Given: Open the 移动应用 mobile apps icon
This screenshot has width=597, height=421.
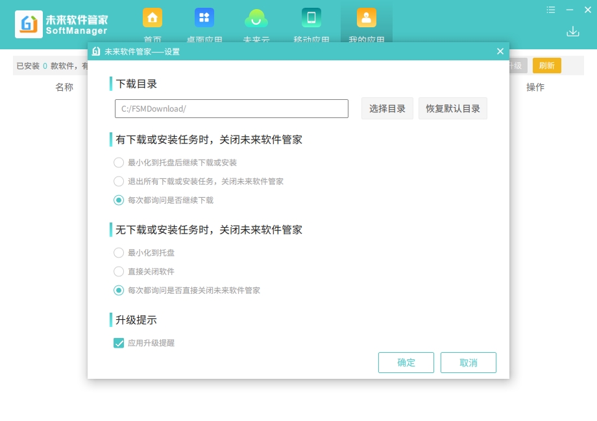Looking at the screenshot, I should point(311,18).
